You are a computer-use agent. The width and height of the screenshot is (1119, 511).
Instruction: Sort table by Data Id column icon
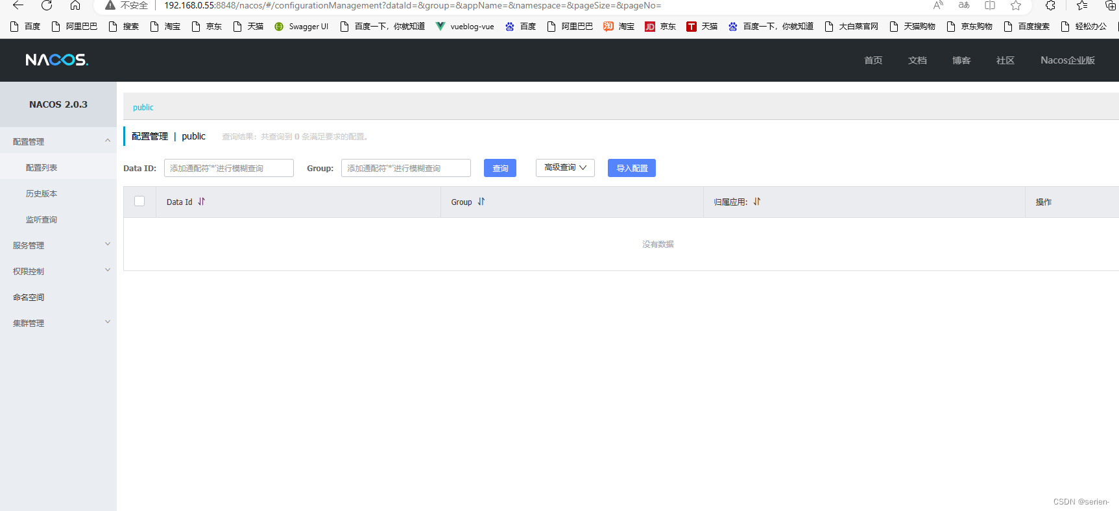tap(201, 202)
